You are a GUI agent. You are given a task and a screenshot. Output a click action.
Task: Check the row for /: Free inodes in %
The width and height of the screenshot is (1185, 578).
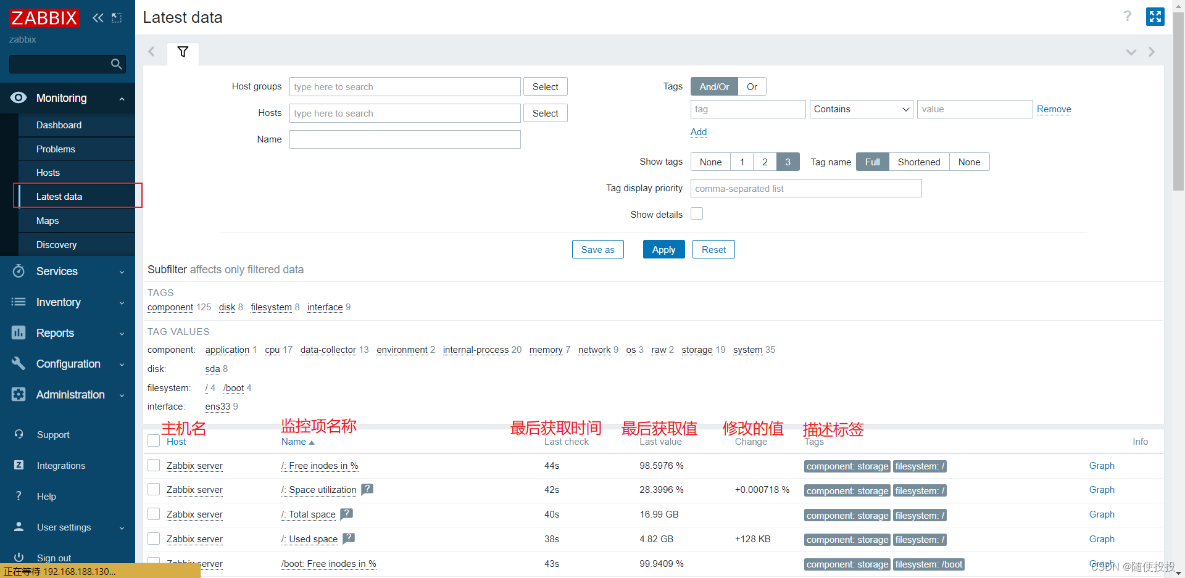(x=154, y=465)
